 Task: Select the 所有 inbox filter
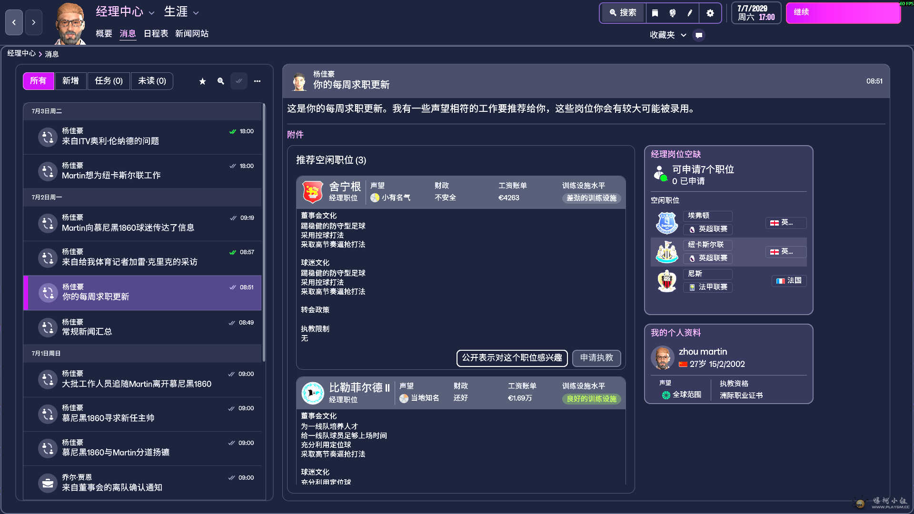[38, 81]
